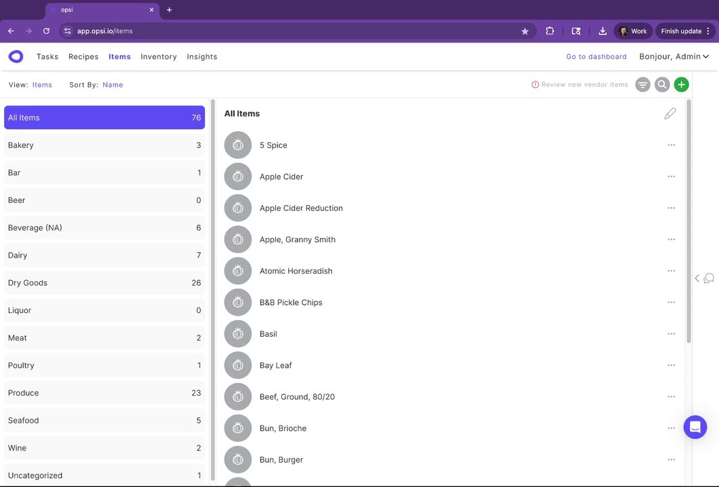The height and width of the screenshot is (487, 719).
Task: Open more options for B&B Pickle Chips
Action: [671, 302]
